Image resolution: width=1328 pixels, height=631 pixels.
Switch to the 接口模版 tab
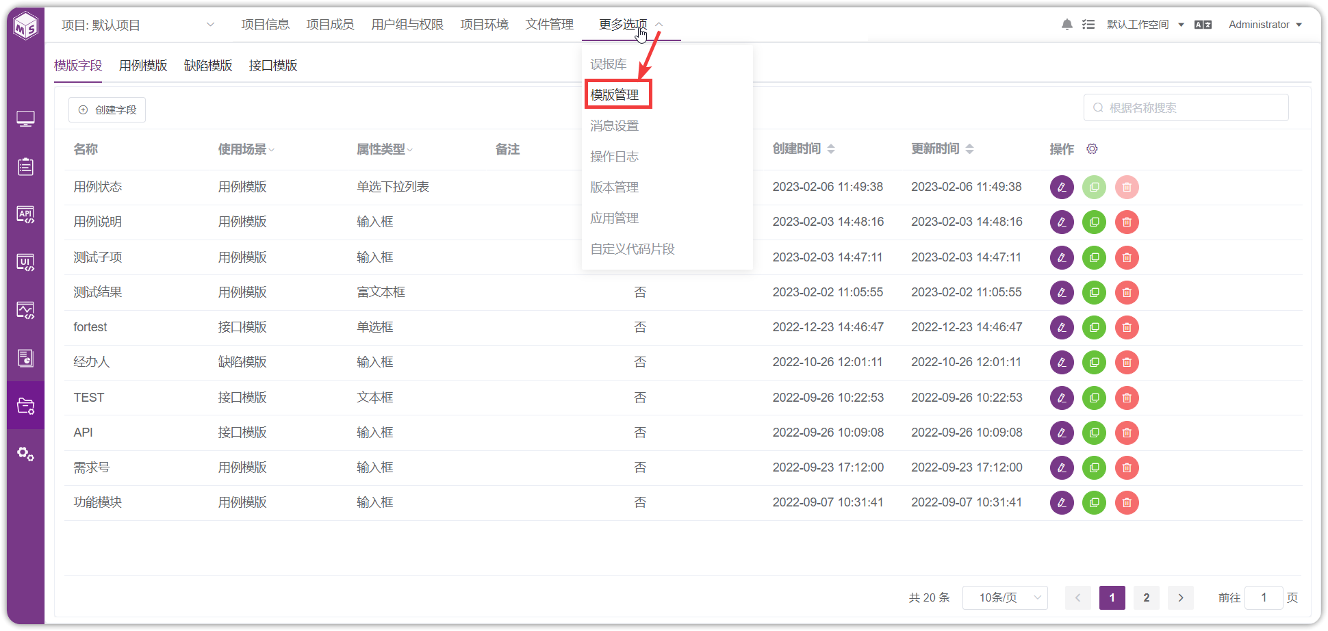point(273,66)
